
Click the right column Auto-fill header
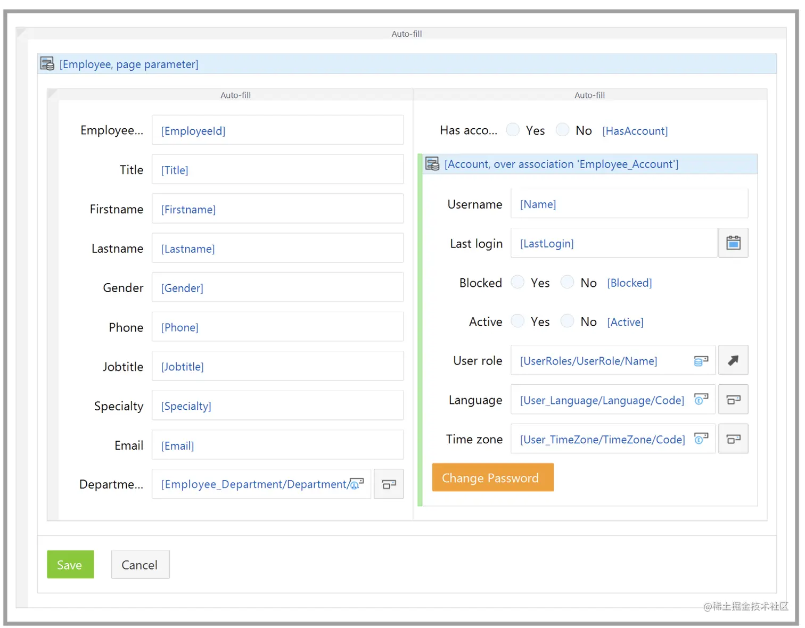590,95
